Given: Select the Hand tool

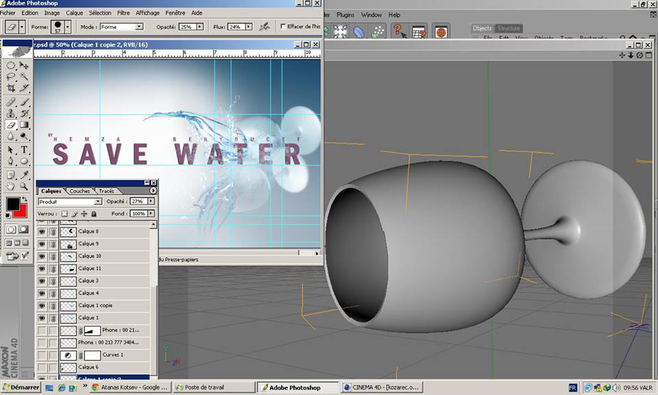Looking at the screenshot, I should point(11,186).
